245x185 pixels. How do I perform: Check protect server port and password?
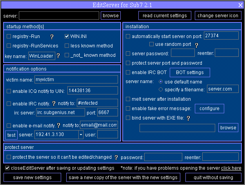click(128, 63)
